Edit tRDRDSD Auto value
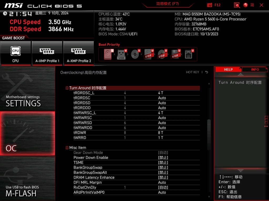 coord(162,103)
